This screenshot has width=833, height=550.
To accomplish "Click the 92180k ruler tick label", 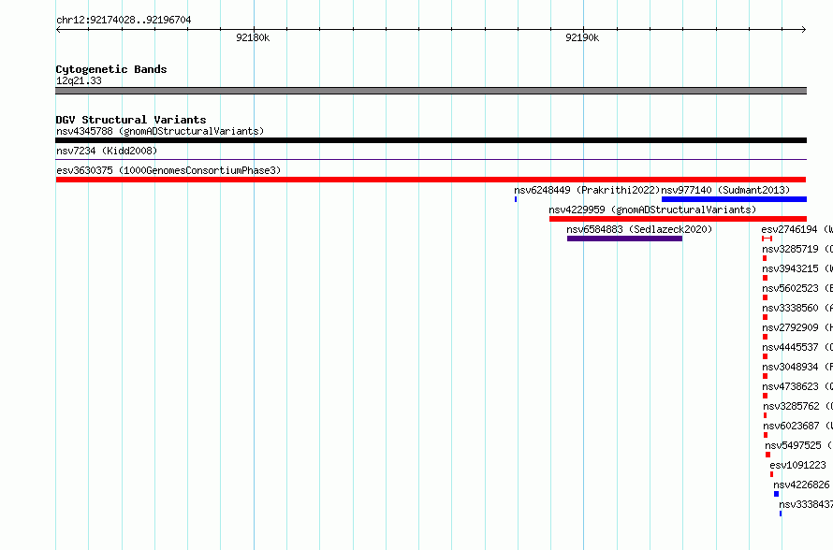I will pos(253,37).
